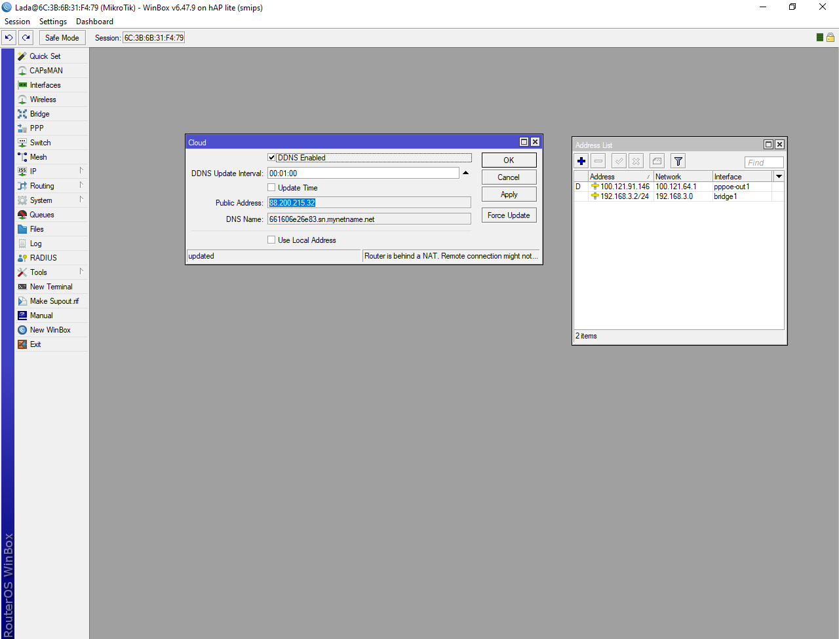The image size is (839, 639).
Task: Open the Settings menu
Action: point(53,22)
